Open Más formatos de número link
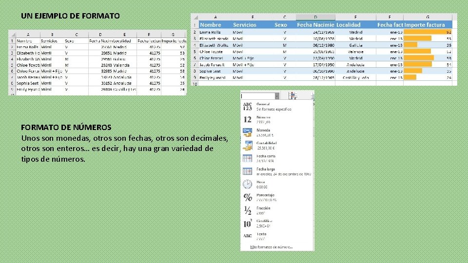This screenshot has height=263, width=468. pos(272,247)
